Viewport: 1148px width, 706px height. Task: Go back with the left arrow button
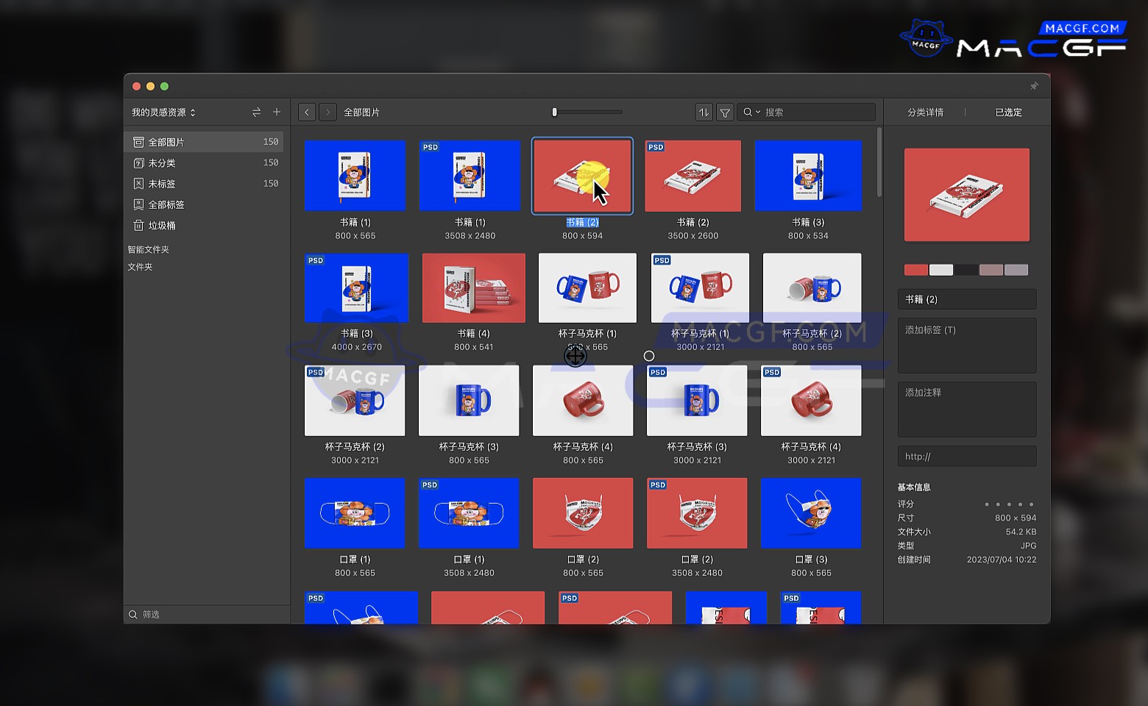pyautogui.click(x=307, y=113)
